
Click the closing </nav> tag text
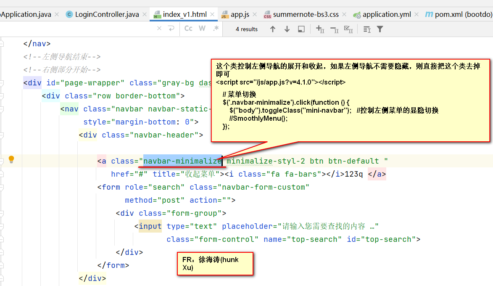[37, 44]
